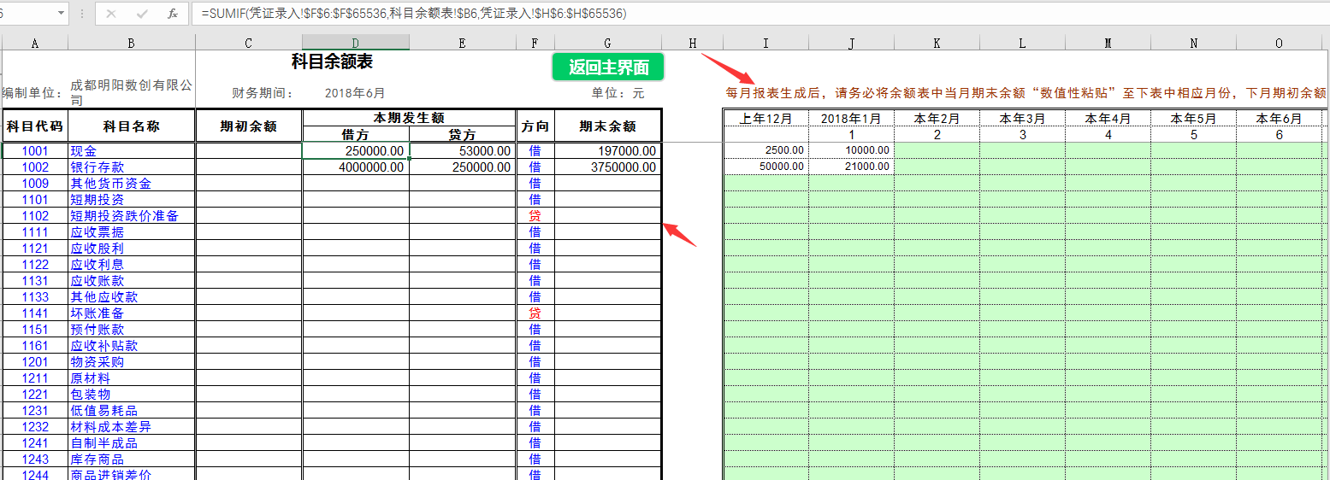
Task: Click the 本年2月 header cell
Action: coord(937,119)
